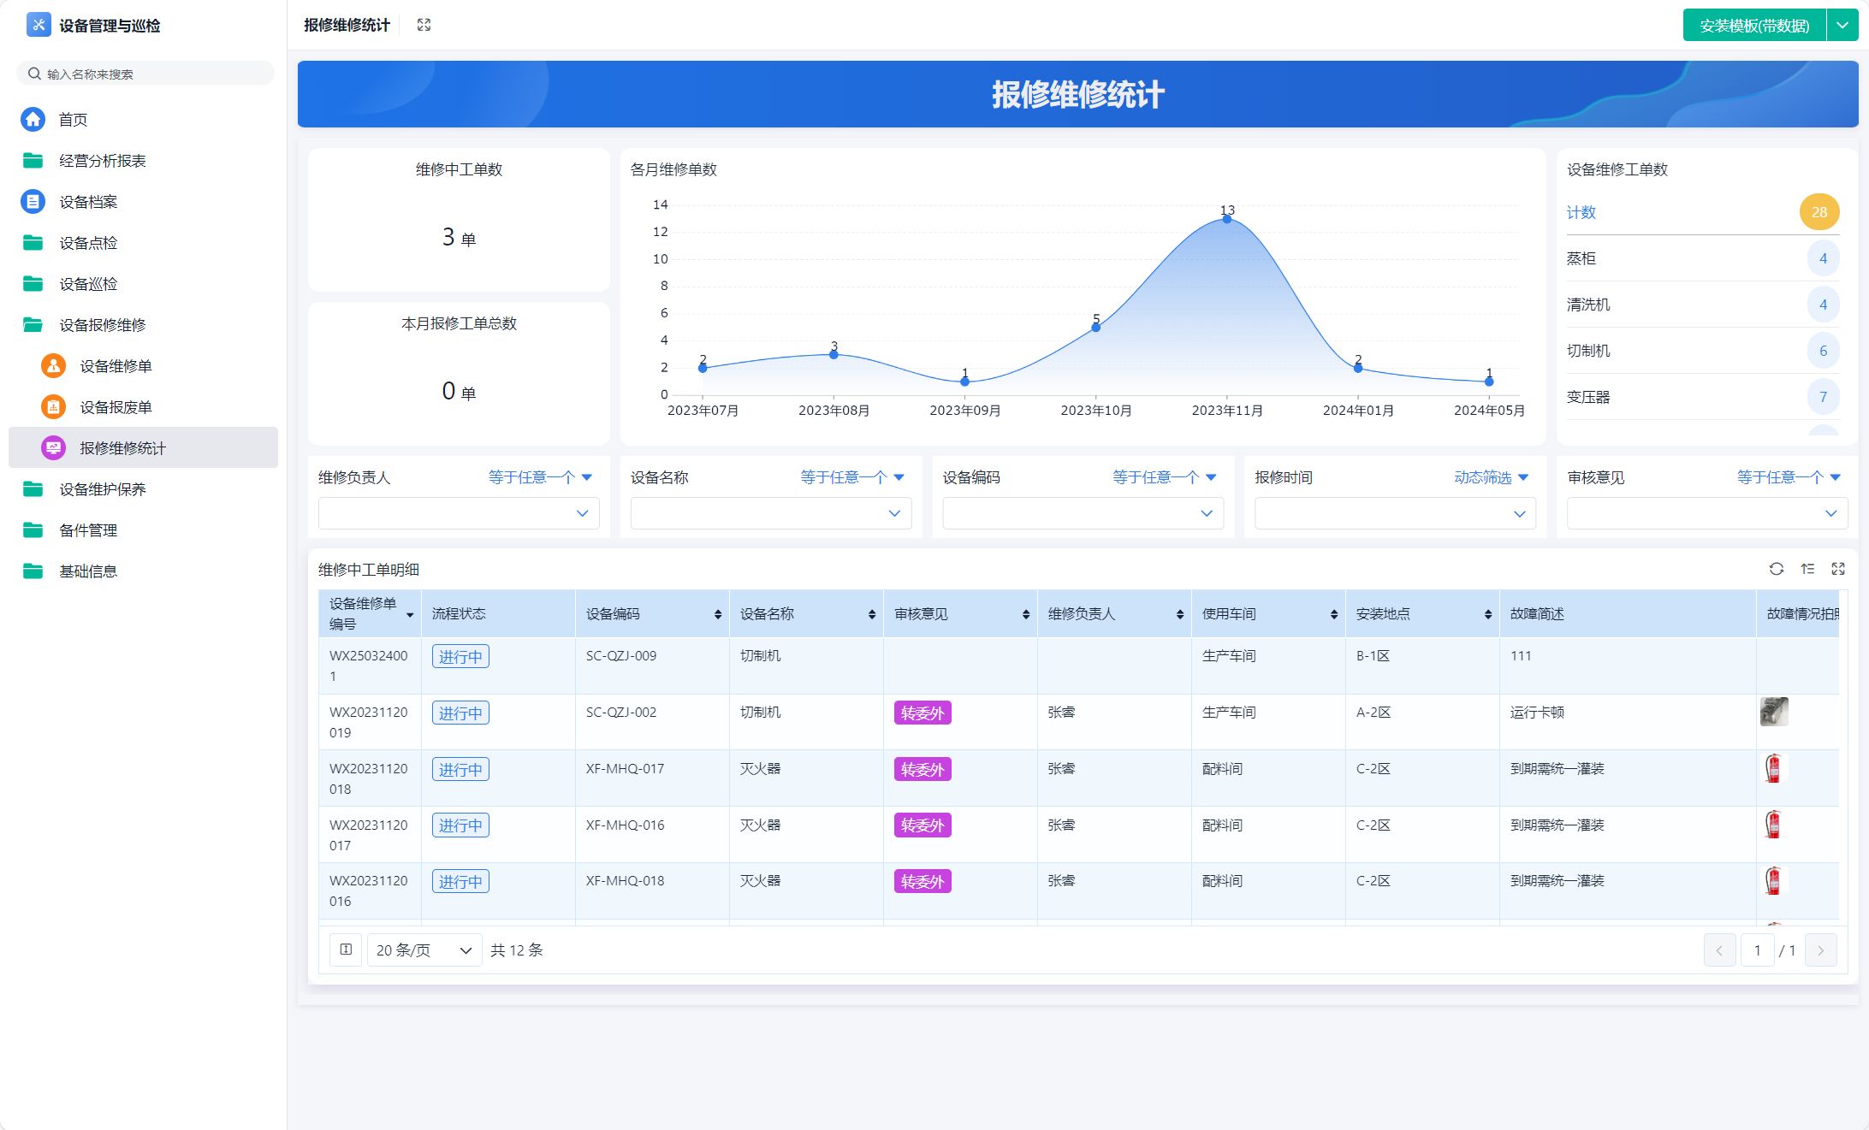The width and height of the screenshot is (1869, 1130).
Task: Expand the arrow next to 安装模板(带数据)
Action: tap(1842, 26)
